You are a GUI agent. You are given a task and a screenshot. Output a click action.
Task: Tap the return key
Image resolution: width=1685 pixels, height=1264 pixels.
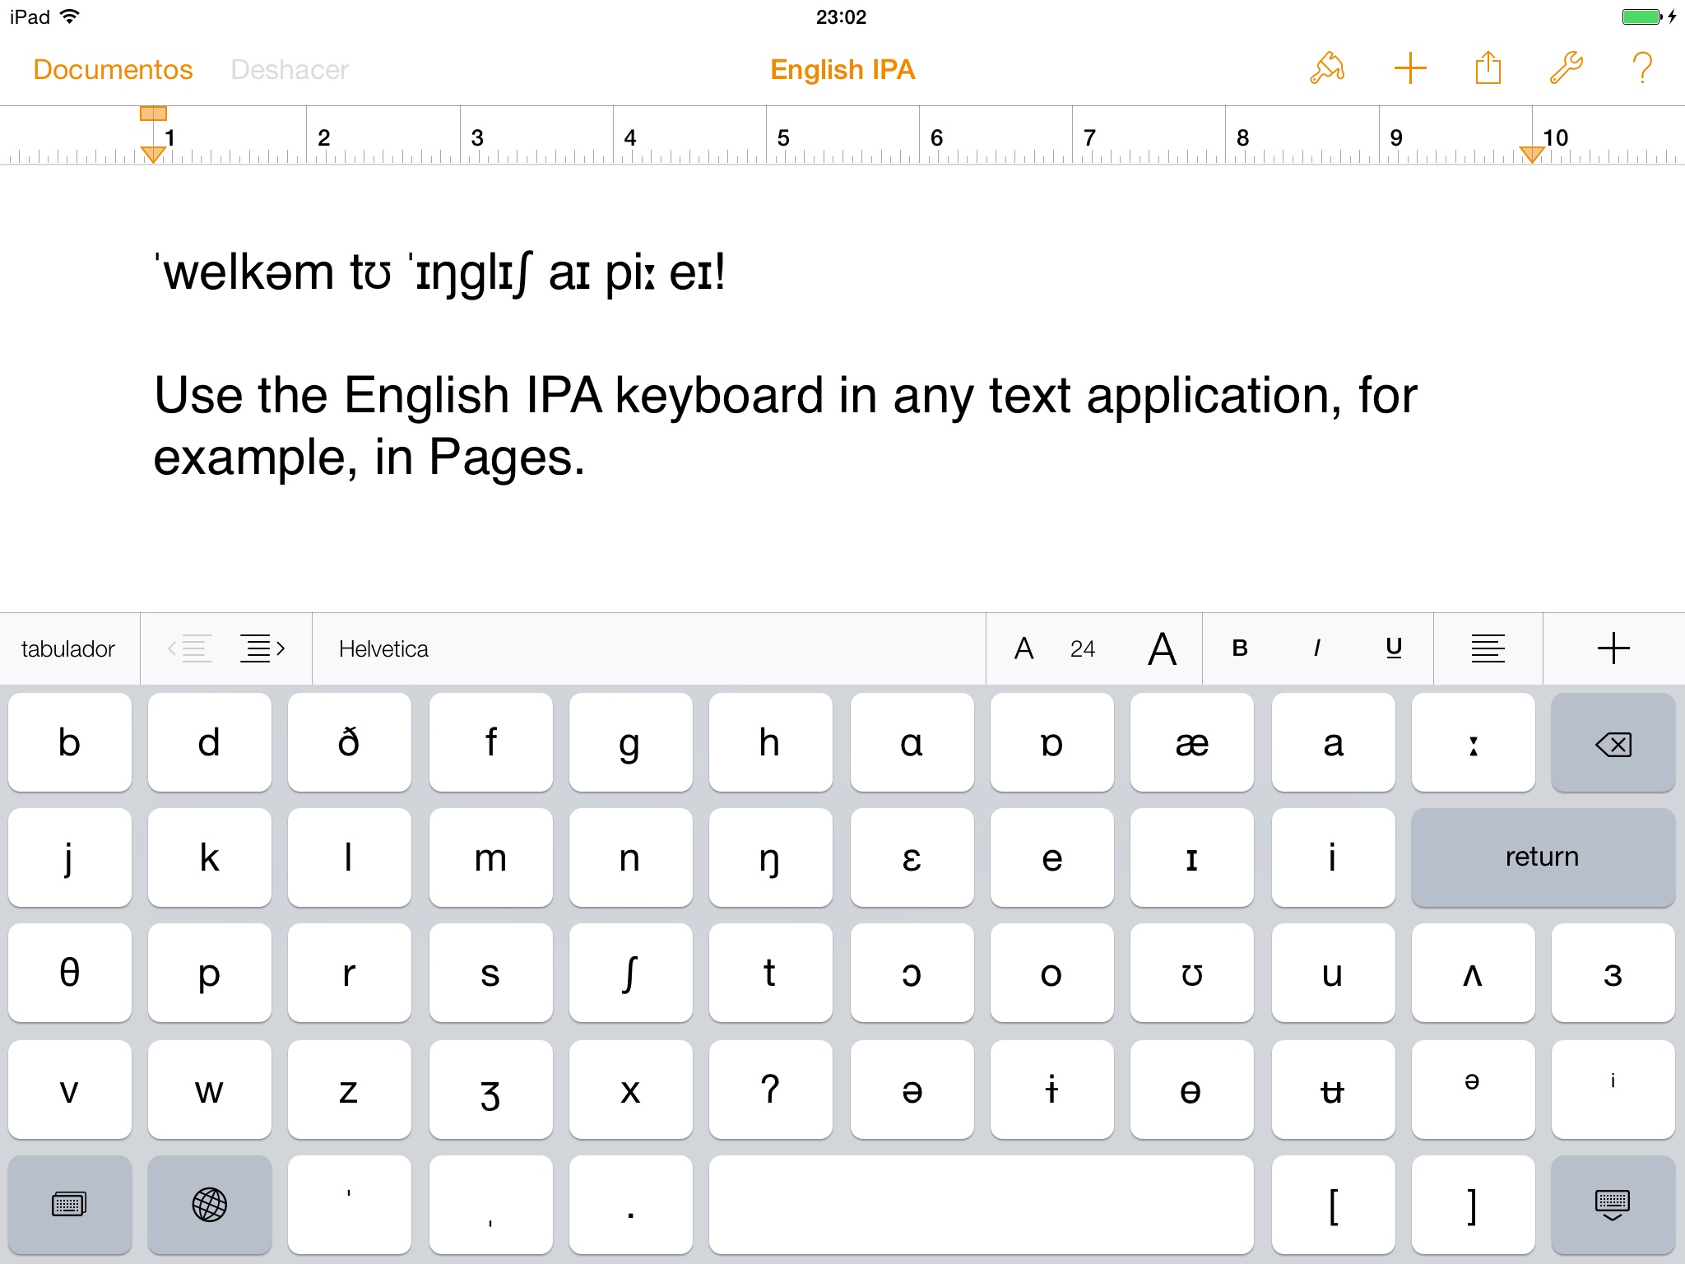(1543, 858)
